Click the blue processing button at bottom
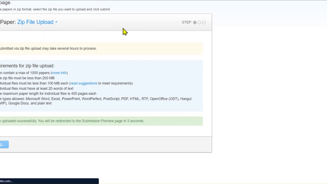Screen dimensions: 327x184 click(4, 145)
